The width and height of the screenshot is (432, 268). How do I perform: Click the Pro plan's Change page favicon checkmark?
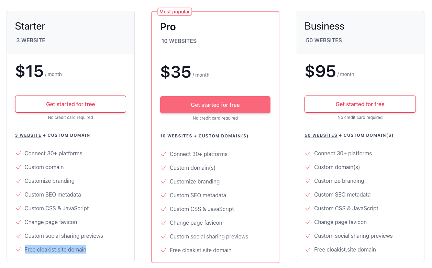pyautogui.click(x=164, y=223)
